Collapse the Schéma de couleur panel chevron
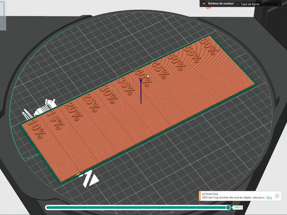The width and height of the screenshot is (287, 215). point(204,4)
